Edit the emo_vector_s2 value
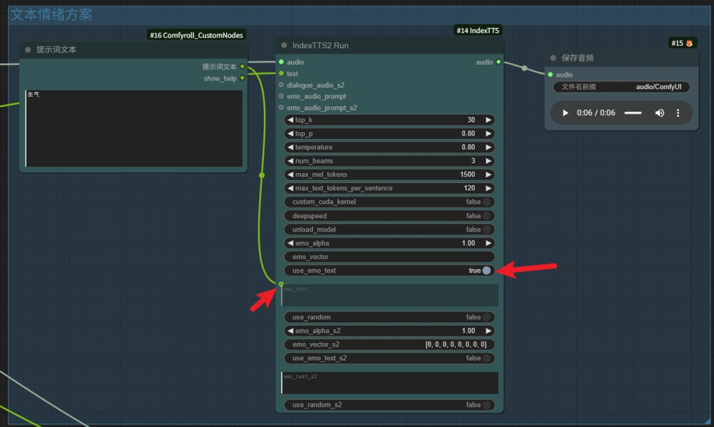Viewport: 714px width, 427px height. point(389,344)
